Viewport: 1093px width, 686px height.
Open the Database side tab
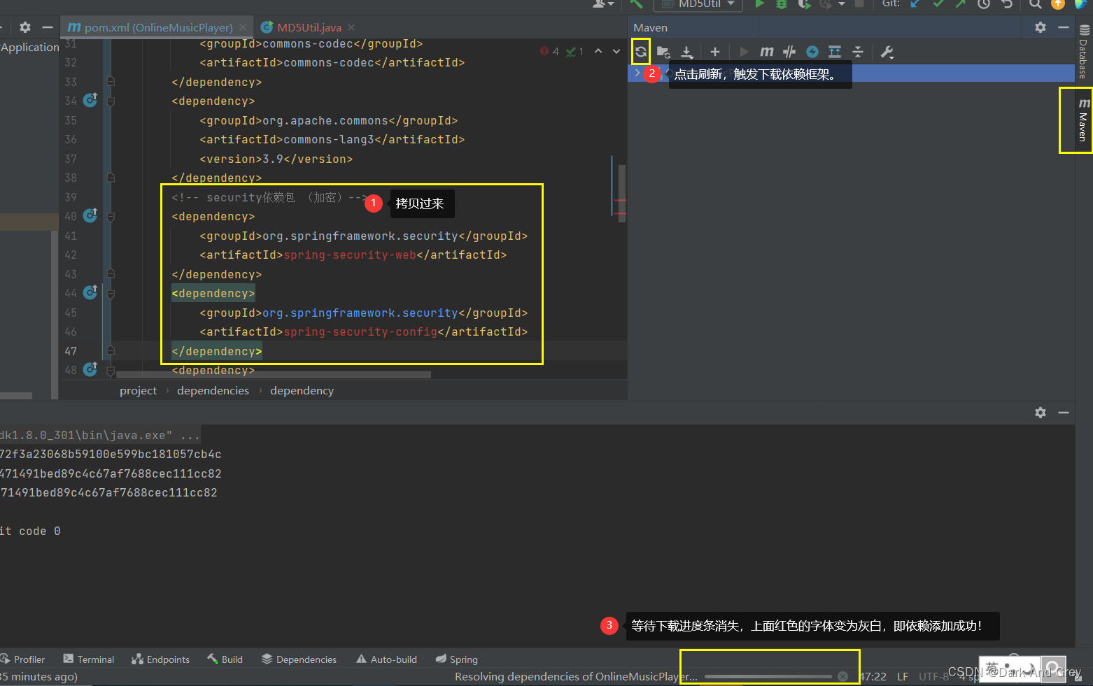1083,53
